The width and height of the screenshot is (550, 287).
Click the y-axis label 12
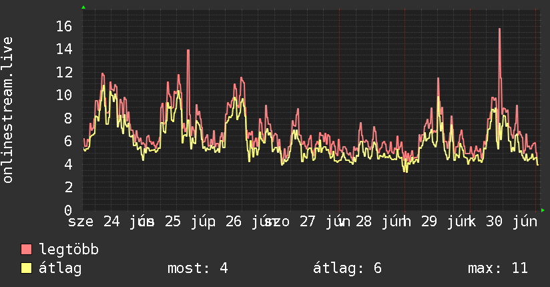64,73
